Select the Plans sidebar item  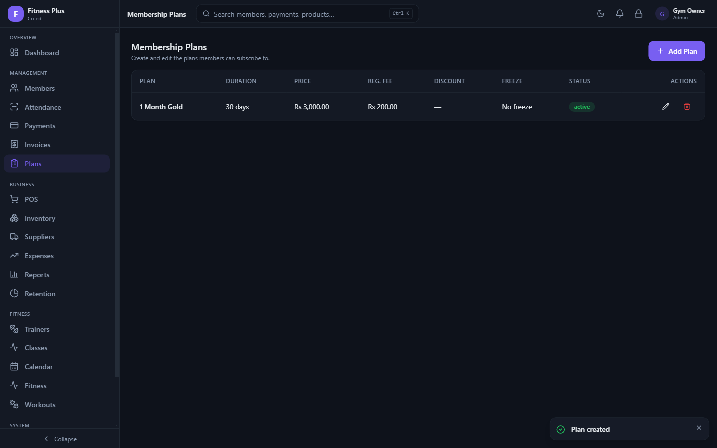[57, 164]
